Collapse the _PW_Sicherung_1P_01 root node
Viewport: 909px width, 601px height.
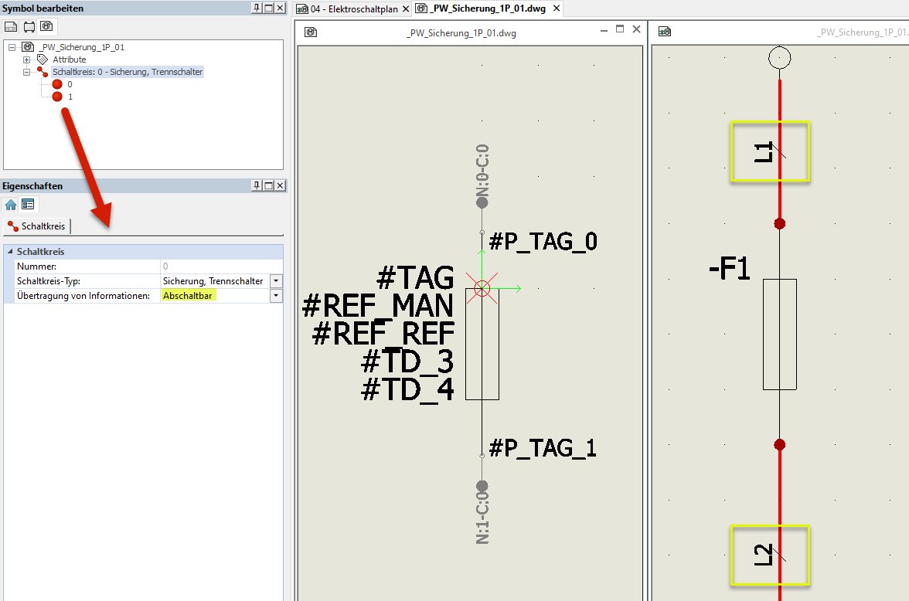tap(12, 47)
